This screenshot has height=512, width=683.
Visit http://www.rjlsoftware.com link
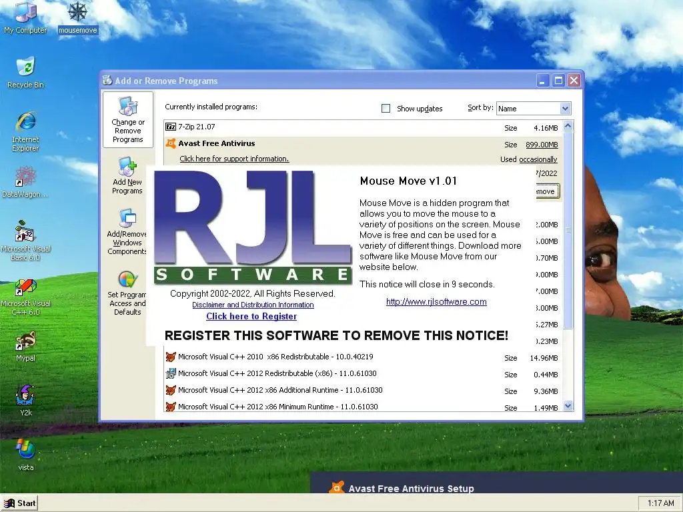point(436,302)
